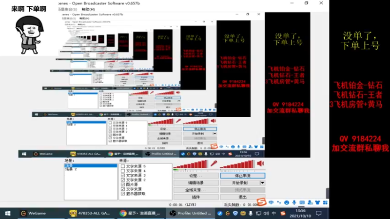Viewport: 390px width, 219px height.
Task: Enable the 文字来源 4 source checkbox
Action: coord(123,171)
